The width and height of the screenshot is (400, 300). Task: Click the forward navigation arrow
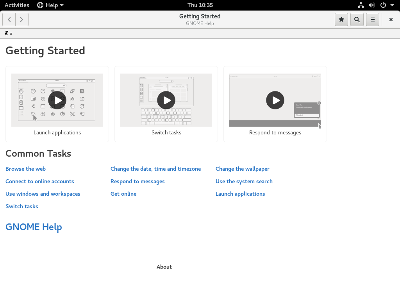[22, 20]
